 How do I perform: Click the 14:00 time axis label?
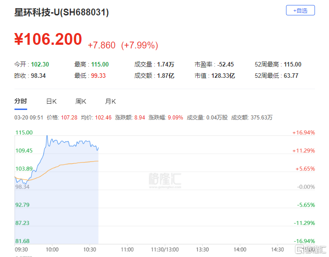pos(240,250)
